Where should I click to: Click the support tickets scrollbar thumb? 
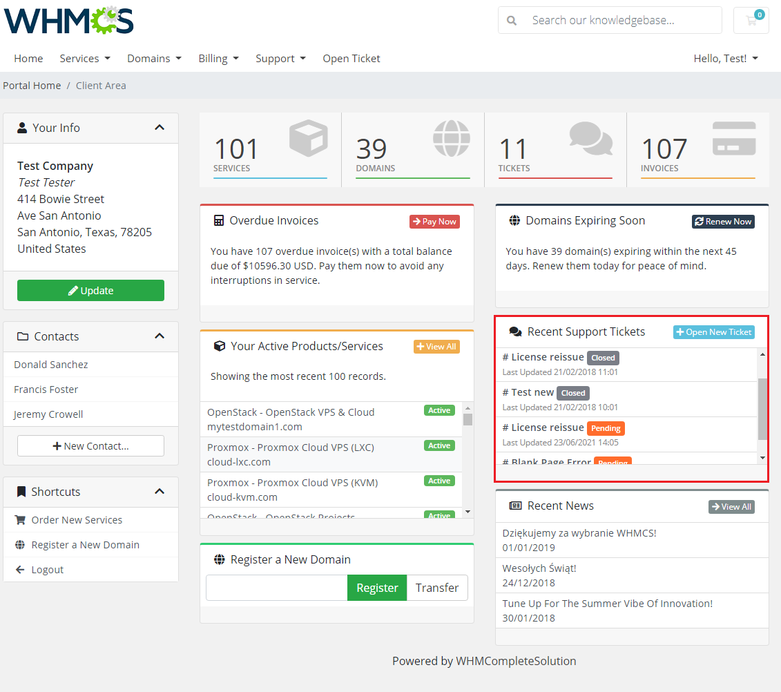click(762, 409)
